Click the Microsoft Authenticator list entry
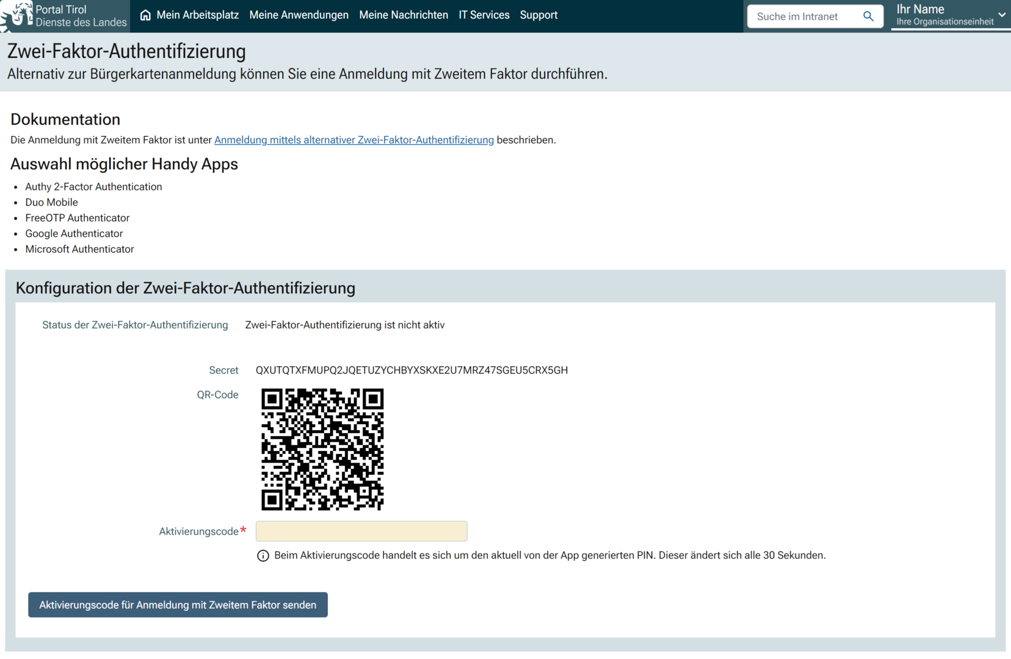The height and width of the screenshot is (659, 1011). [79, 249]
